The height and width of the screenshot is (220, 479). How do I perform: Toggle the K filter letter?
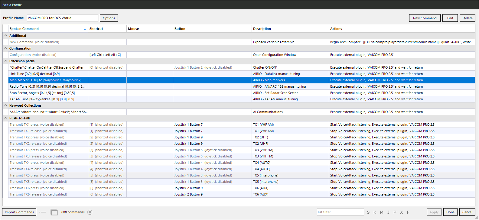375,212
